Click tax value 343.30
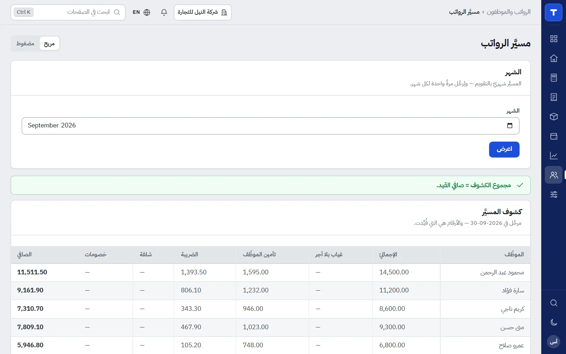566x354 pixels. (x=191, y=309)
